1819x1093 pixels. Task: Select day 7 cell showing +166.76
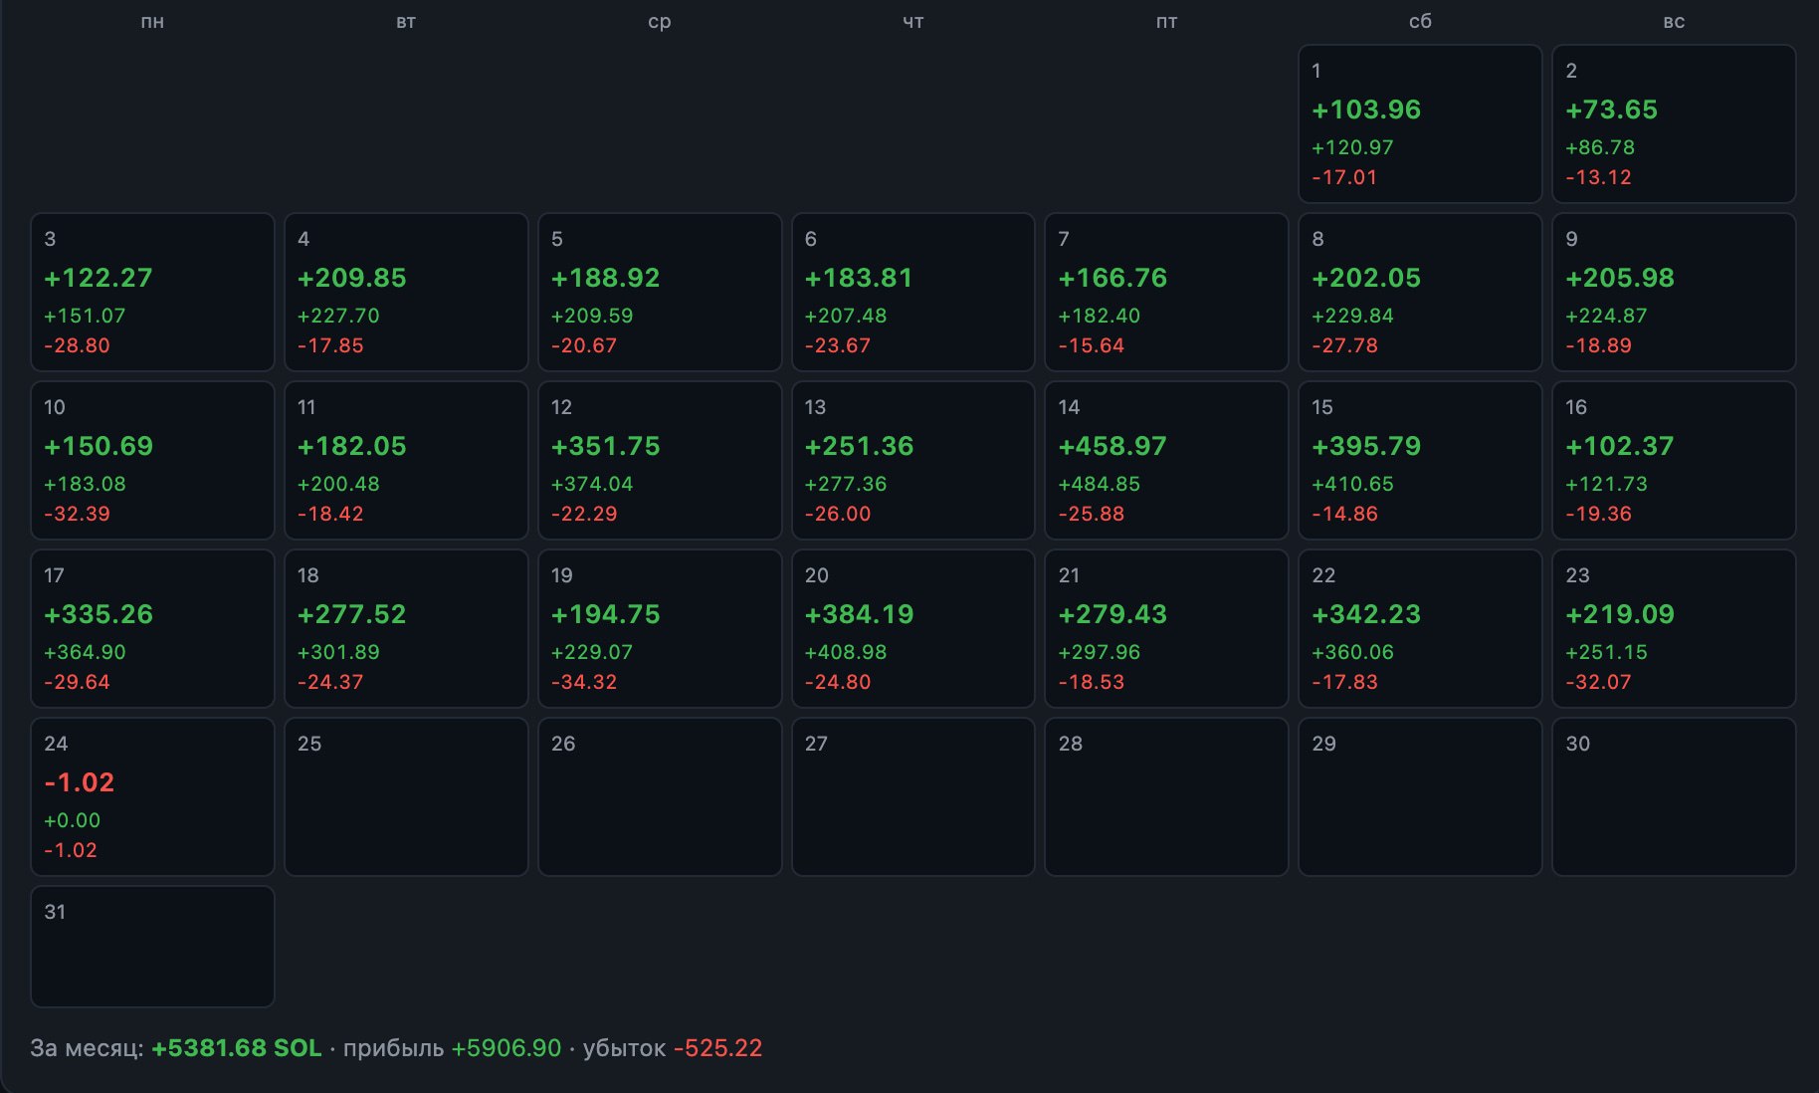tap(1166, 292)
